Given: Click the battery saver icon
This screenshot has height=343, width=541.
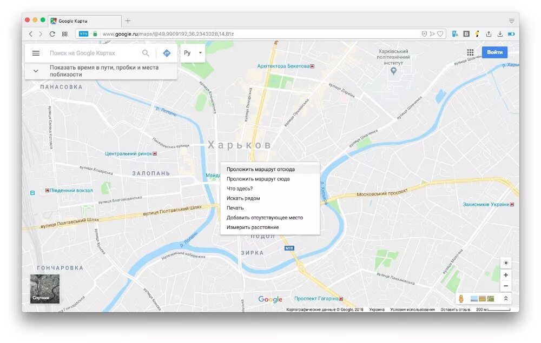Looking at the screenshot, I should (511, 33).
